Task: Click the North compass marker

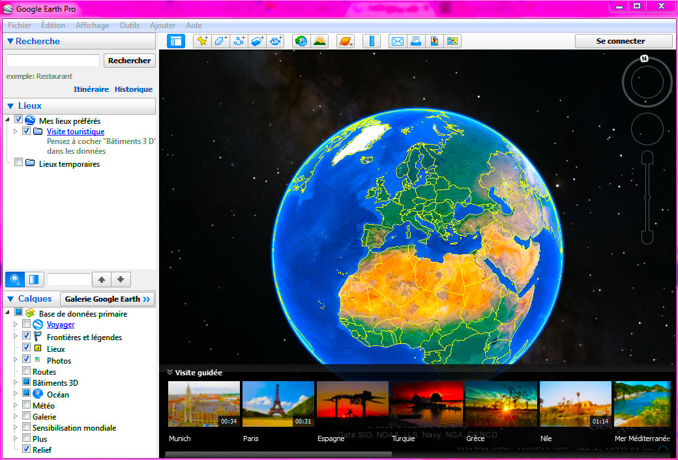Action: (x=644, y=59)
